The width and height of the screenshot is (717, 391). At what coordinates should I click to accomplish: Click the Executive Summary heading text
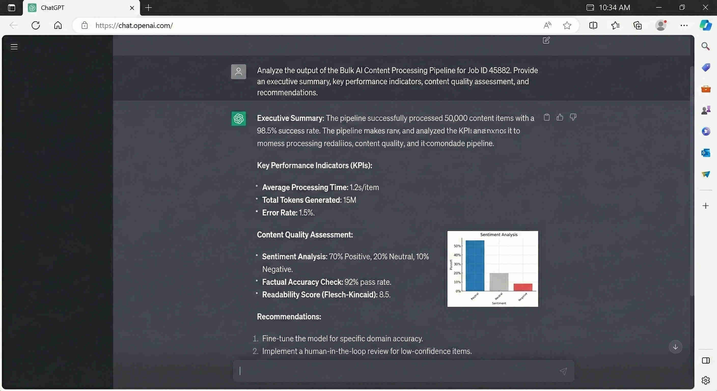click(x=290, y=118)
